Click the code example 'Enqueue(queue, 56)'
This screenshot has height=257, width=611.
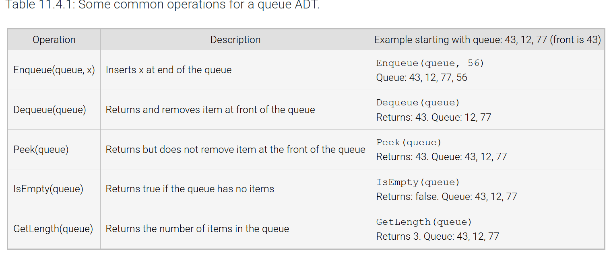(x=430, y=63)
